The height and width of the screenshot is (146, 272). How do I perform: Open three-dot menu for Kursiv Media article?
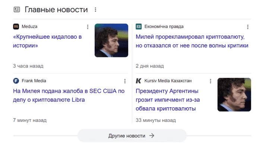pos(211,81)
